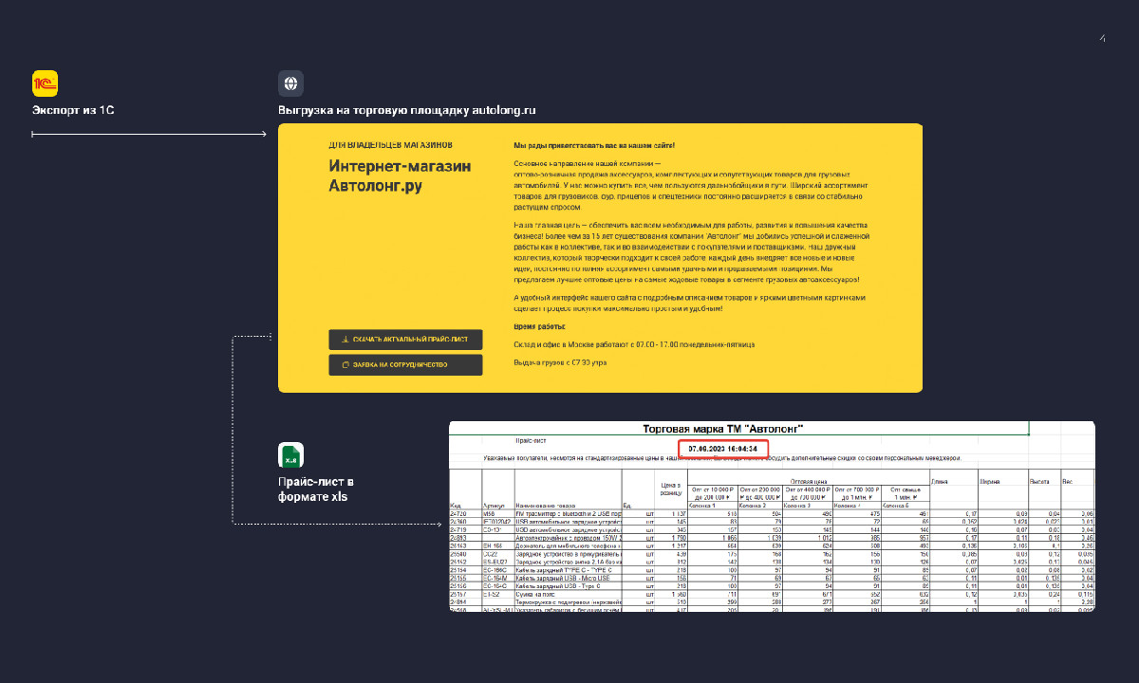Click 'Скачать актуальный прайс-лист' button
Screen dimensions: 1139x683
point(405,340)
